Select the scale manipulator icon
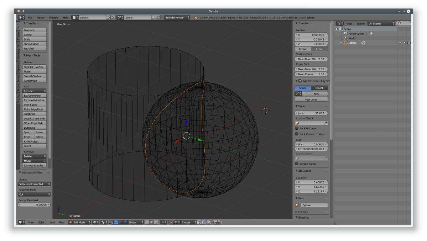427x241 pixels. [x=125, y=222]
